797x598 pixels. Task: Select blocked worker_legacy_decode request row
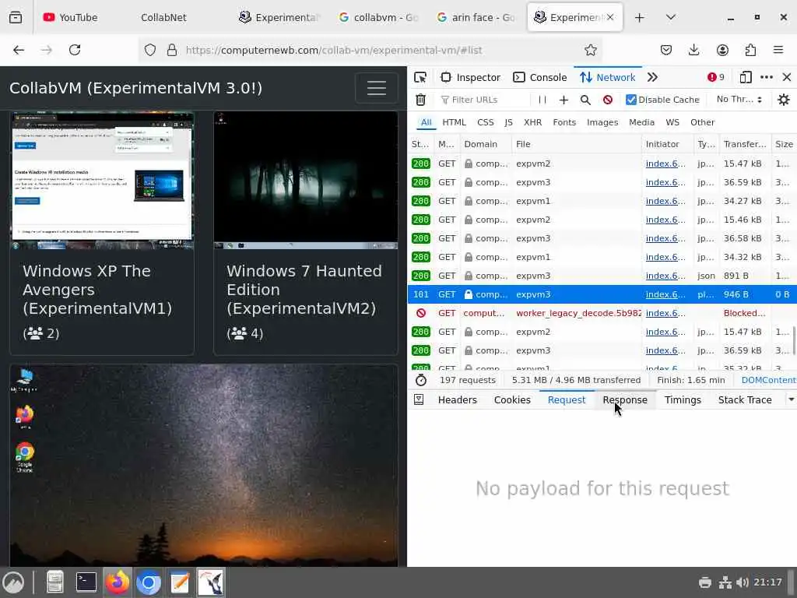[602, 313]
